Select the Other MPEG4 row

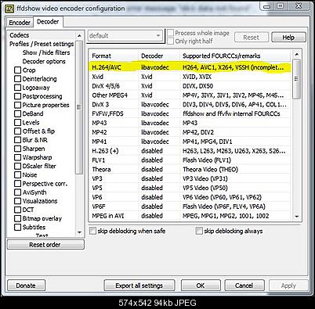[x=190, y=95]
